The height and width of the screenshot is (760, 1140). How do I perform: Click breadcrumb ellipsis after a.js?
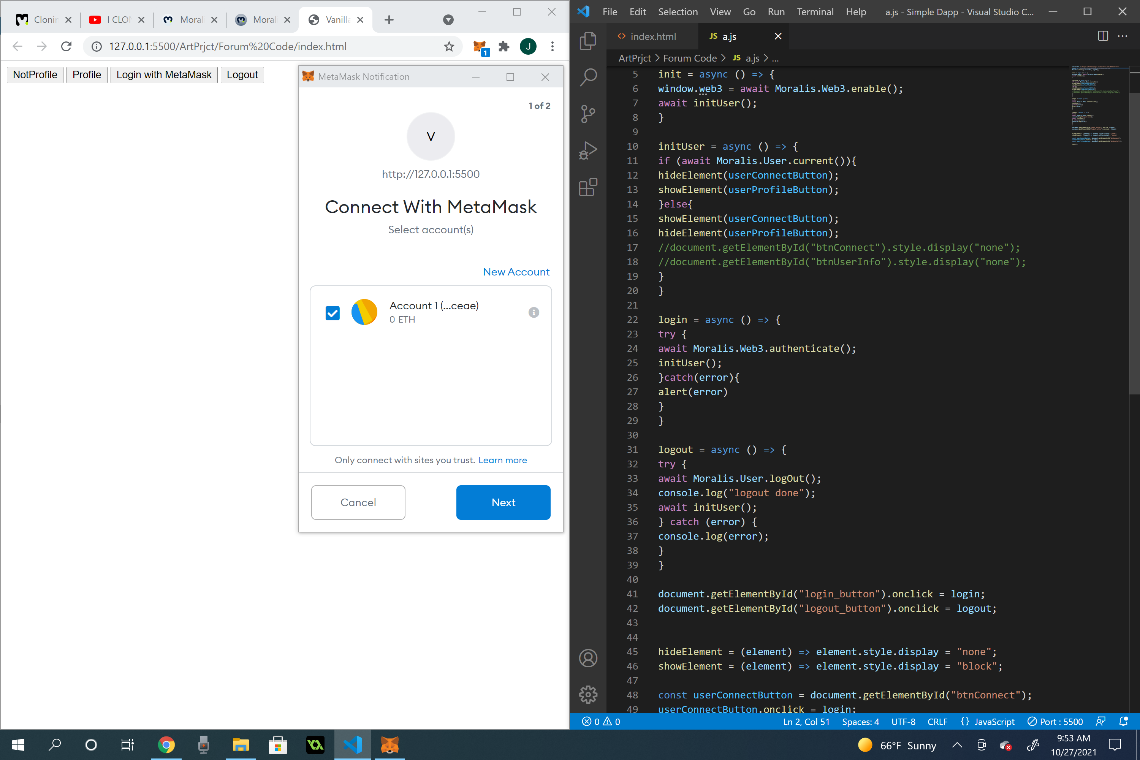coord(775,58)
